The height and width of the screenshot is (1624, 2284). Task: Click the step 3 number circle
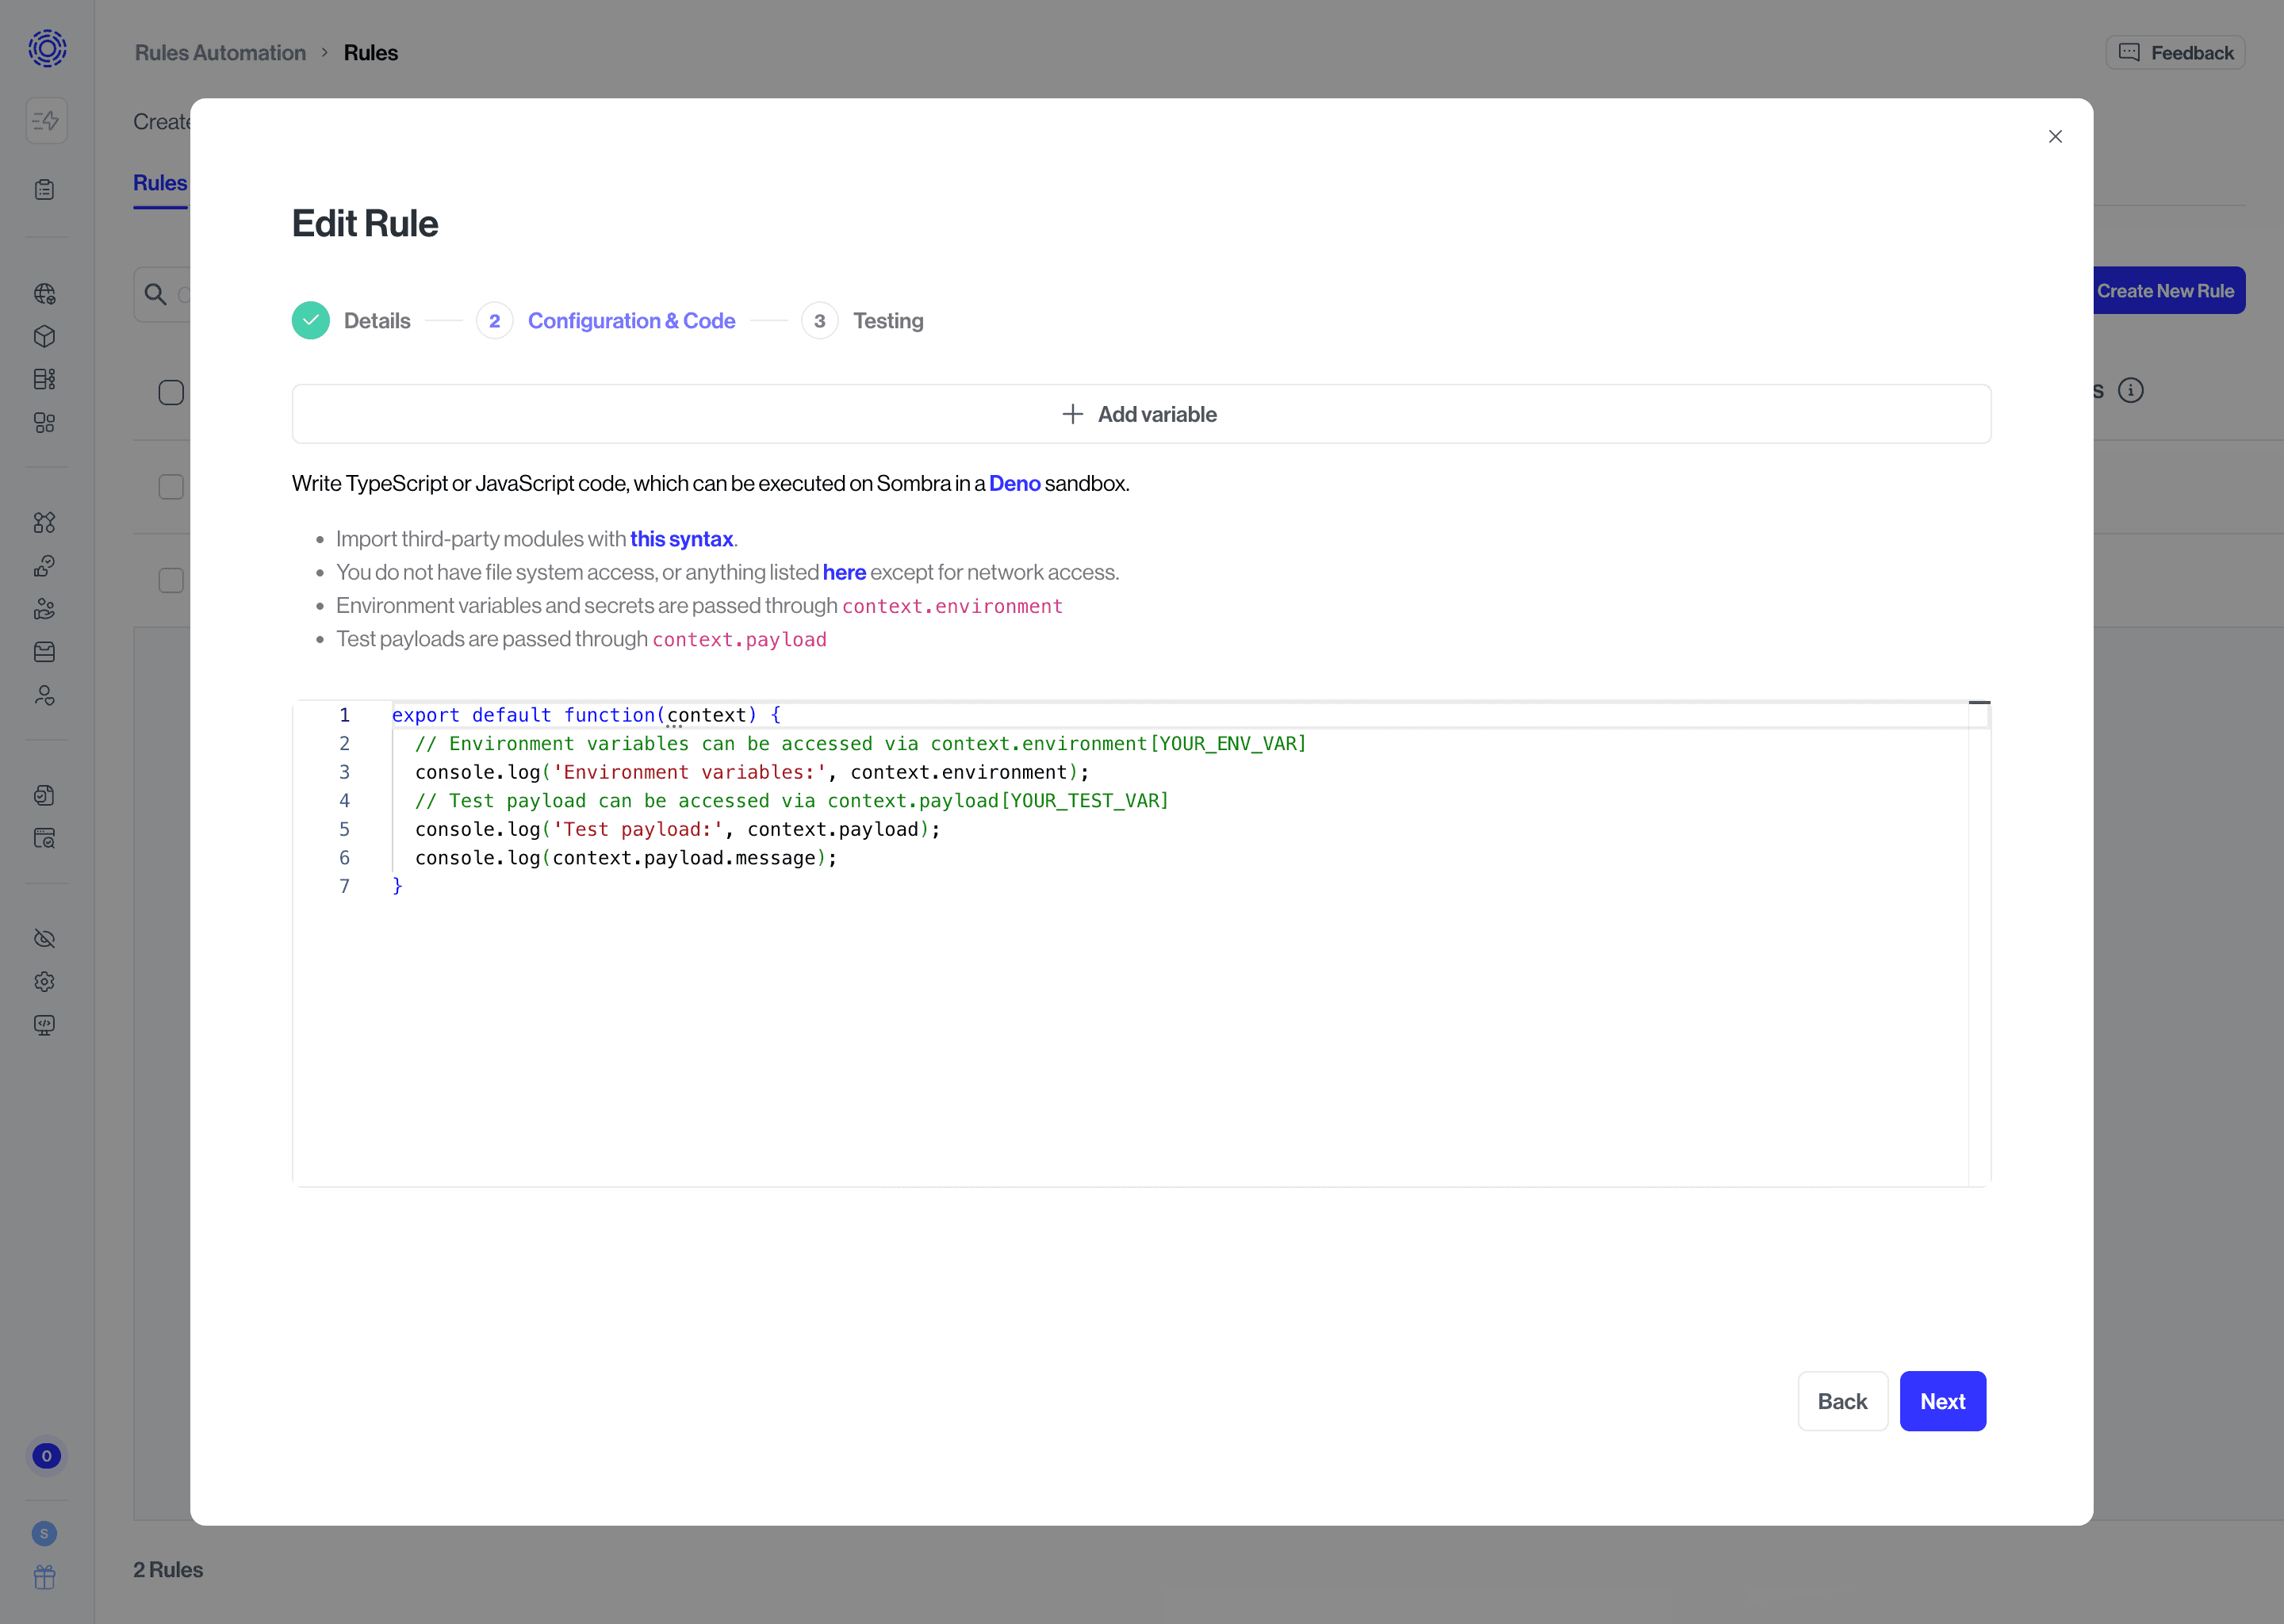point(820,321)
